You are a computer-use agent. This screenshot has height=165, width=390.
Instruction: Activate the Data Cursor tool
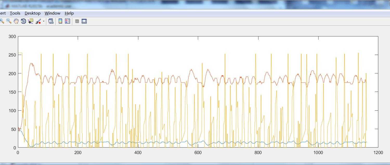pyautogui.click(x=31, y=21)
